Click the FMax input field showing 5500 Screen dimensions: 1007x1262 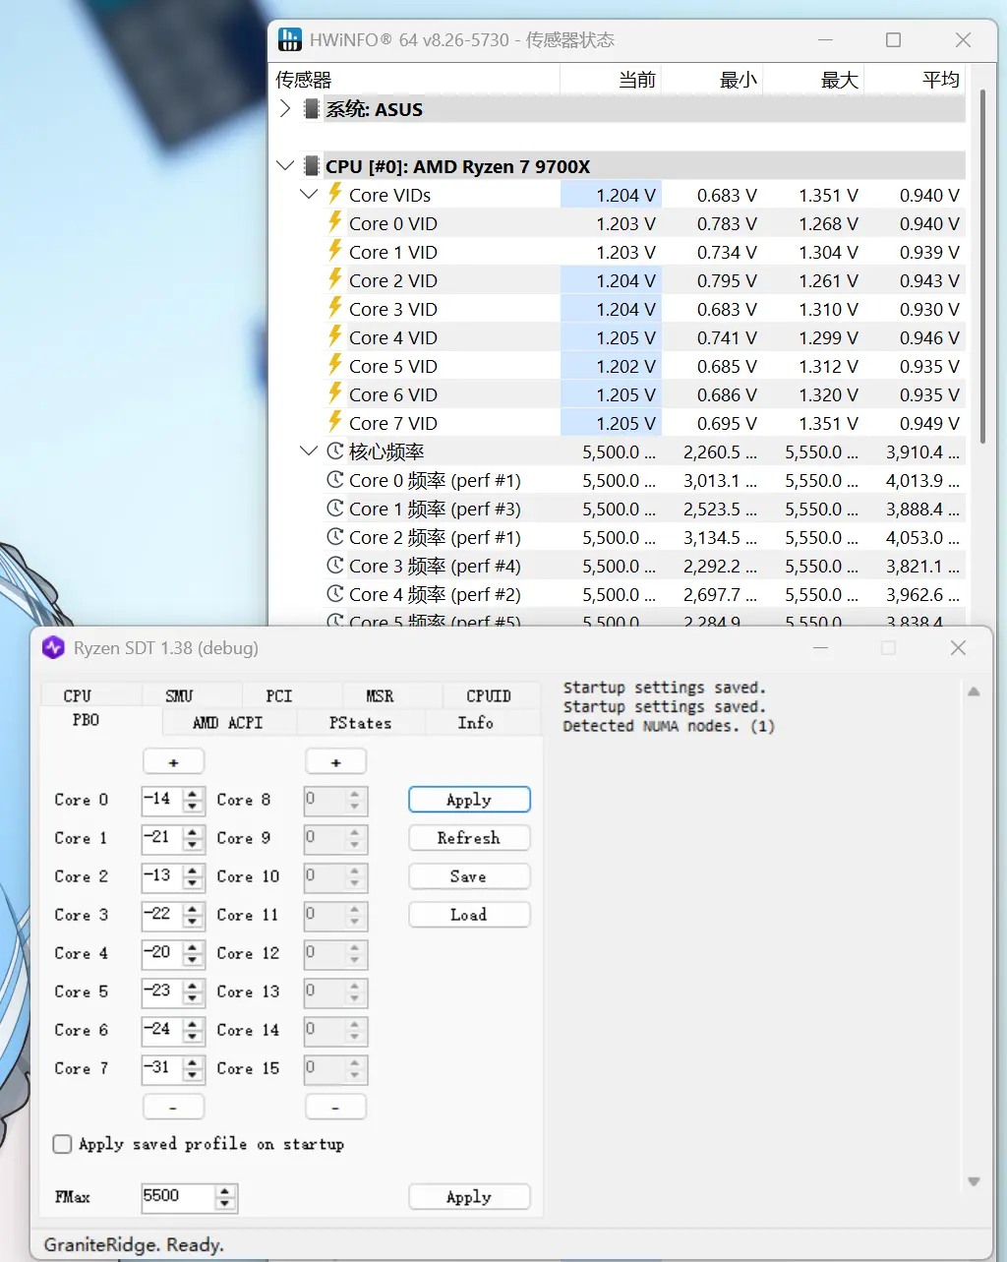[177, 1196]
